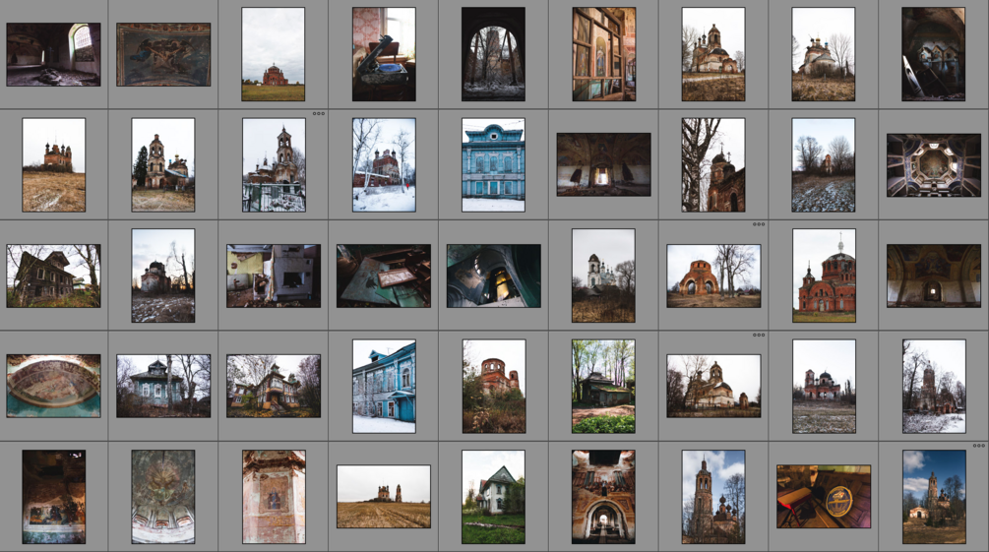Select the octagonal dome ceiling photo

point(934,164)
